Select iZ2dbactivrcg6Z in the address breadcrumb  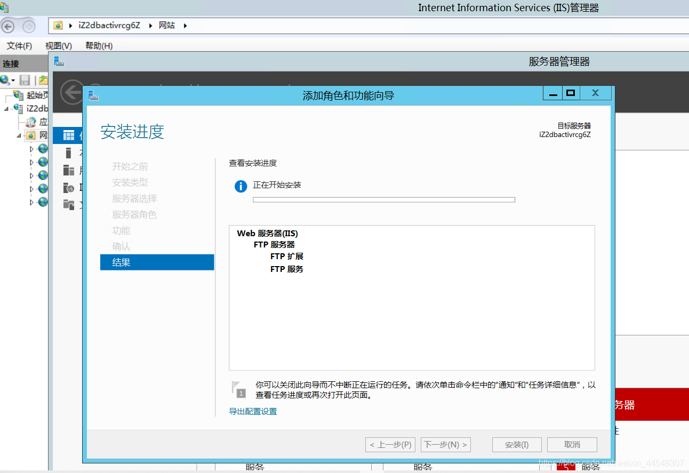tap(109, 25)
